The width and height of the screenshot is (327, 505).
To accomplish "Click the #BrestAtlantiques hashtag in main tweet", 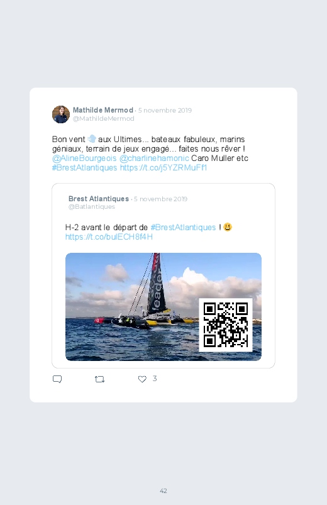I will tap(84, 167).
